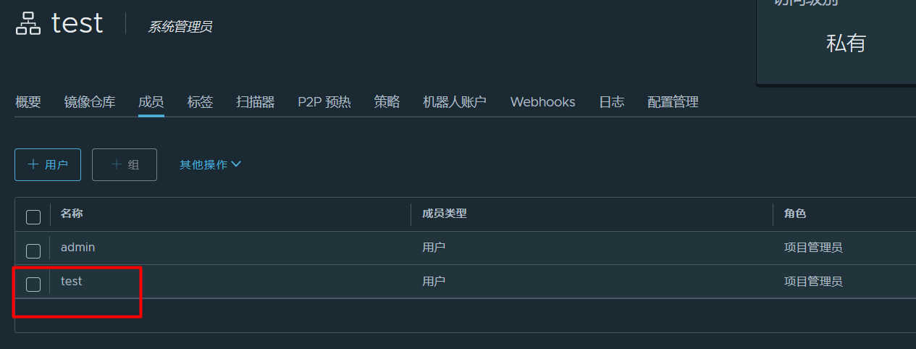This screenshot has width=916, height=349.
Task: Expand the 其他操作 dropdown menu
Action: pos(210,164)
